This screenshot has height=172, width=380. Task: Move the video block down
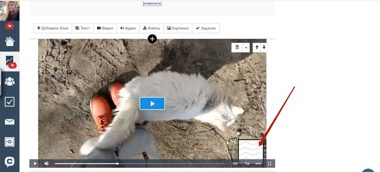click(x=264, y=48)
